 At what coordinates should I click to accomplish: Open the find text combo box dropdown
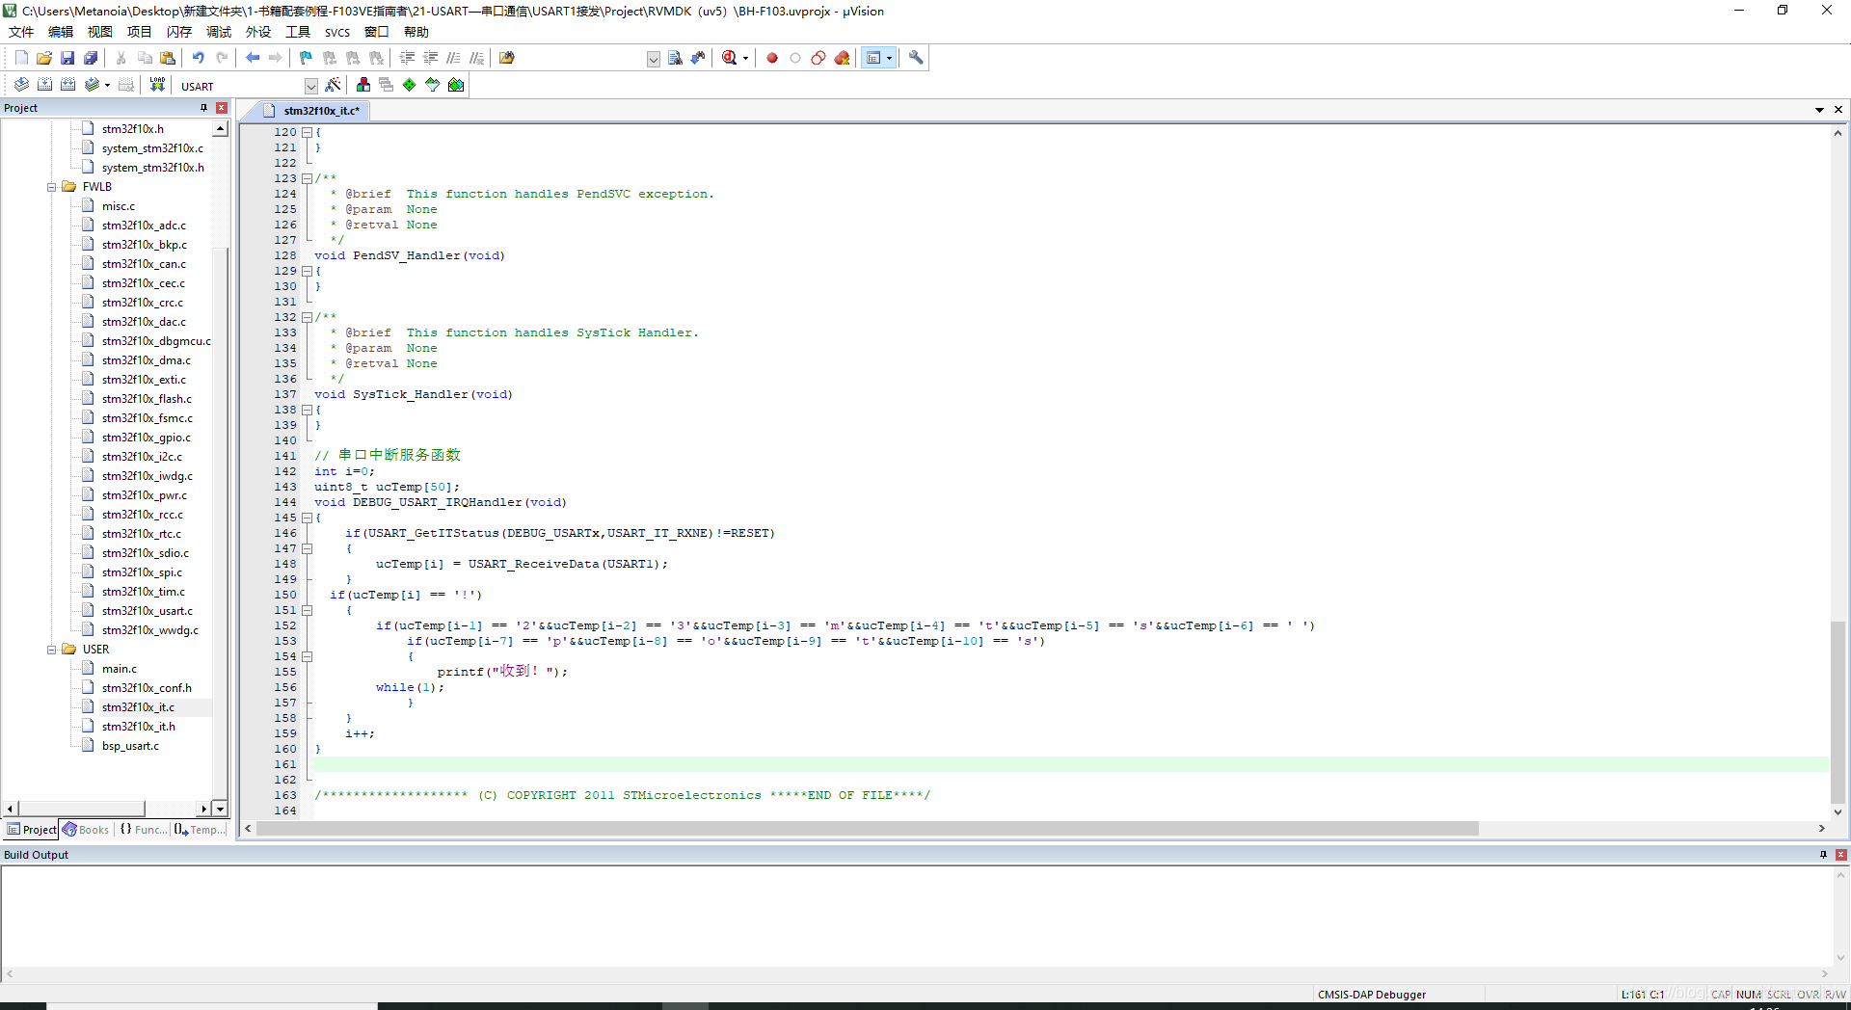point(653,59)
